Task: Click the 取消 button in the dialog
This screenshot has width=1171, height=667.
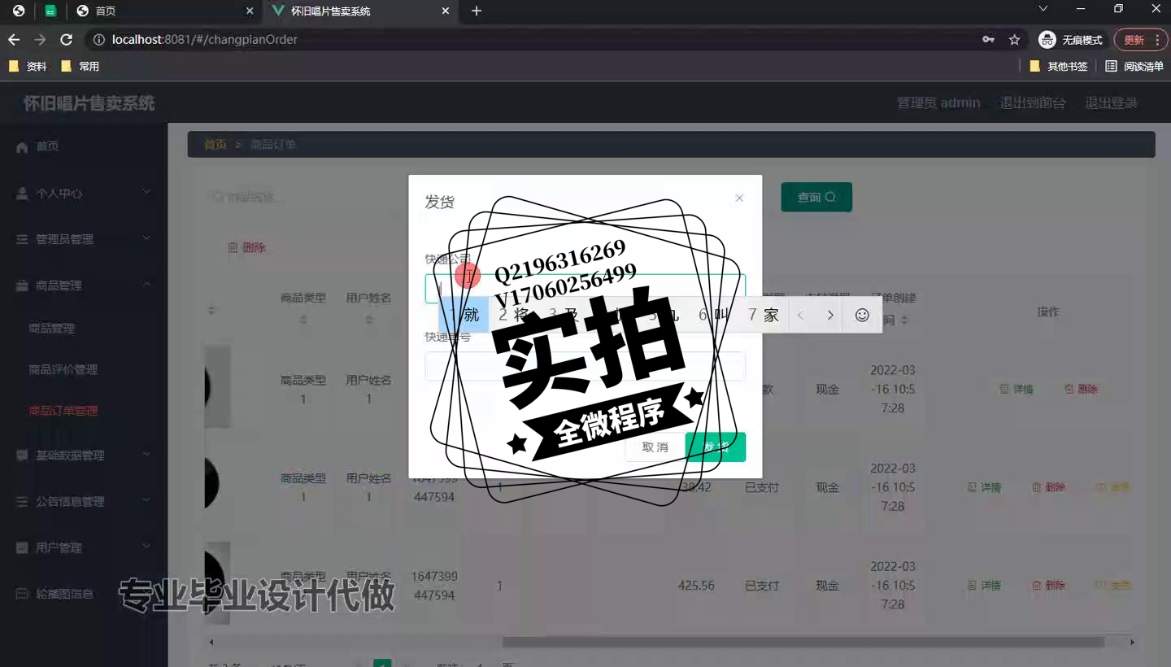Action: tap(655, 447)
